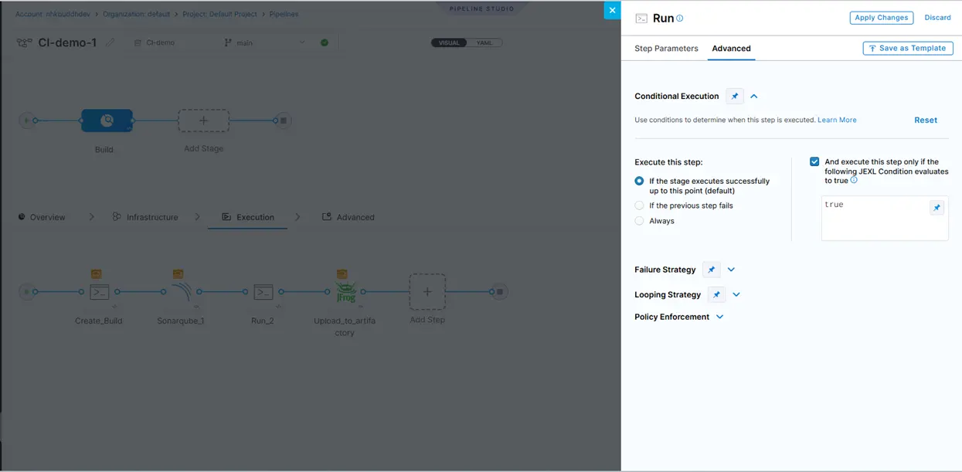The width and height of the screenshot is (962, 472).
Task: Choose the Always execution option
Action: (x=639, y=221)
